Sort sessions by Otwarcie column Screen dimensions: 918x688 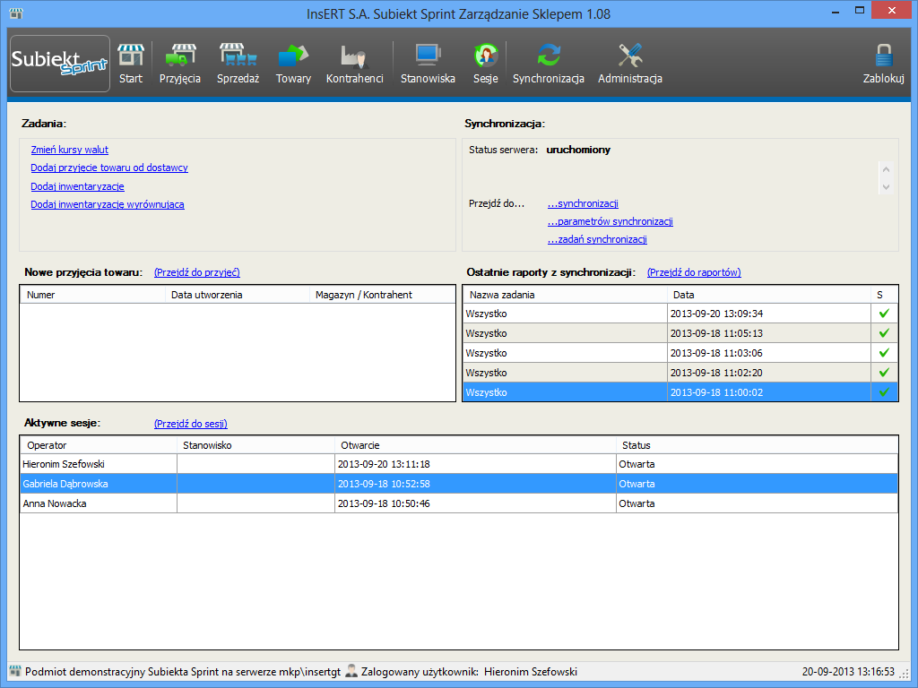475,445
